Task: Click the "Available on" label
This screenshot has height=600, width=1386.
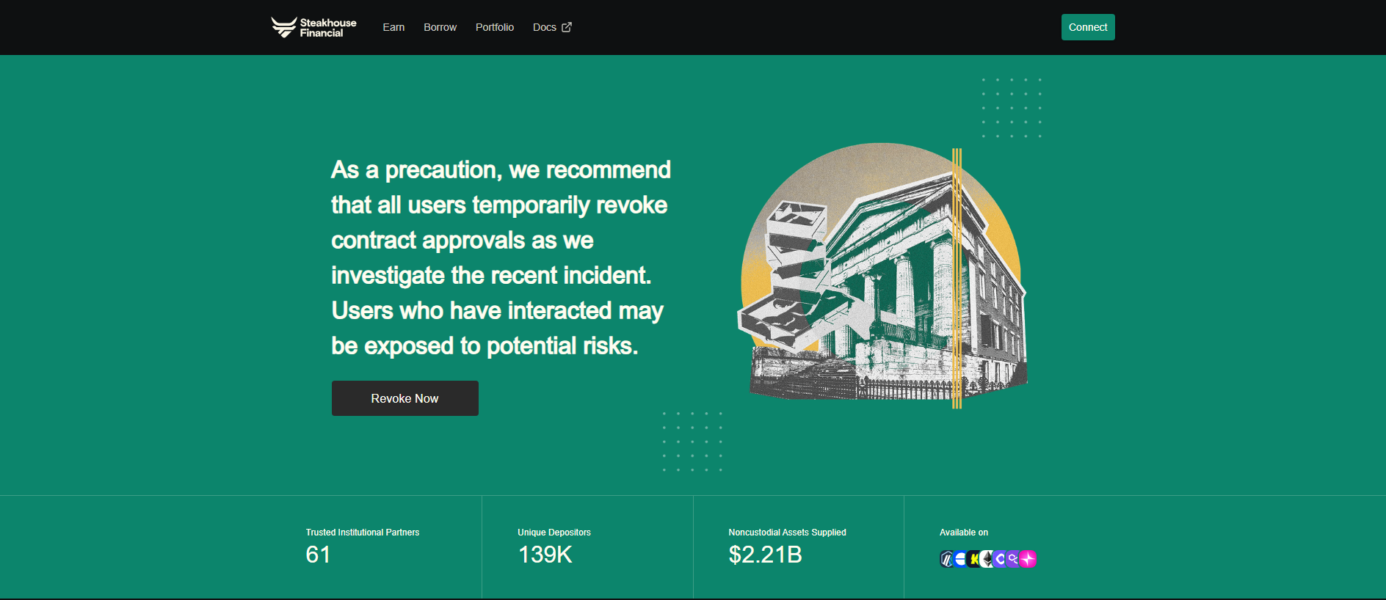Action: pos(964,533)
